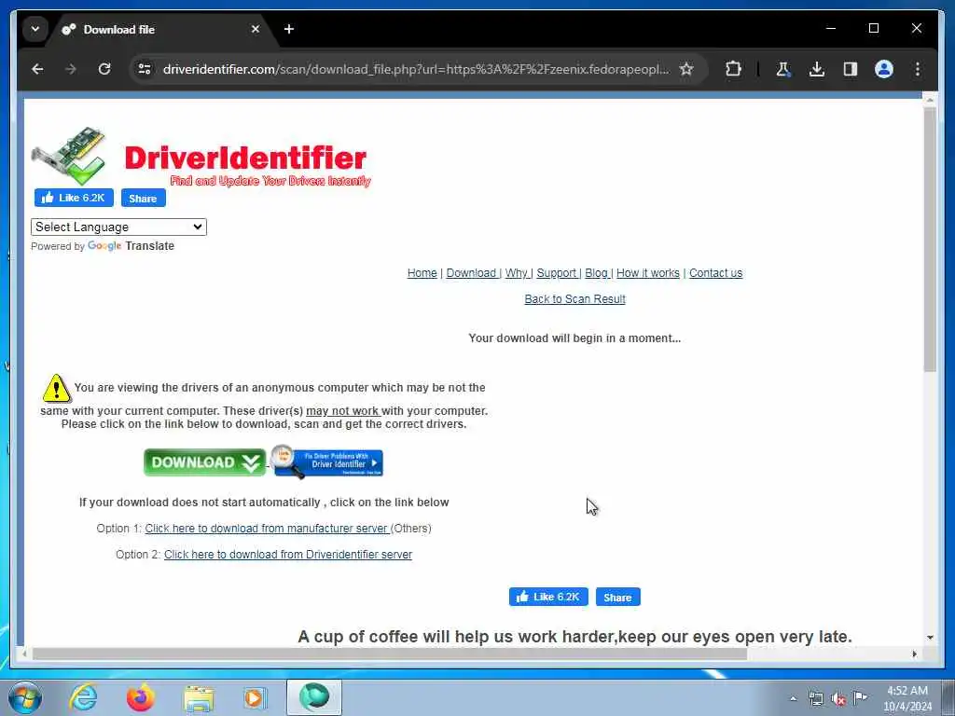The width and height of the screenshot is (955, 716).
Task: Click the address bar URL
Action: pos(415,69)
